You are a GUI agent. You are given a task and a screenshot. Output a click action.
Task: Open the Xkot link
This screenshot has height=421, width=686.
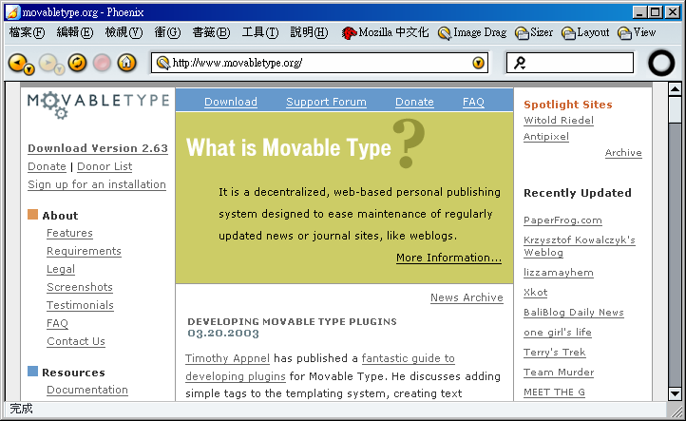536,293
